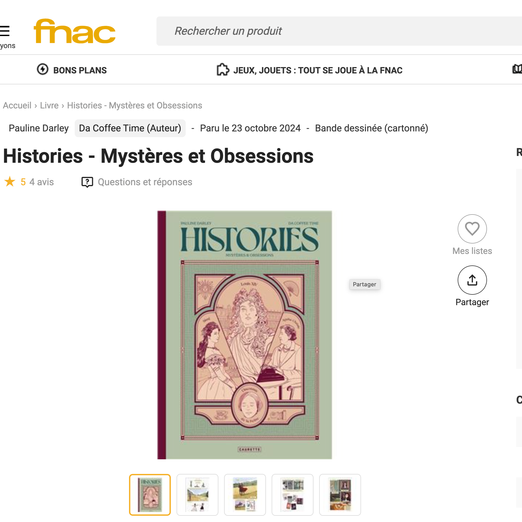Image resolution: width=522 pixels, height=522 pixels.
Task: Open the BONS PLANS menu entry
Action: coord(80,70)
